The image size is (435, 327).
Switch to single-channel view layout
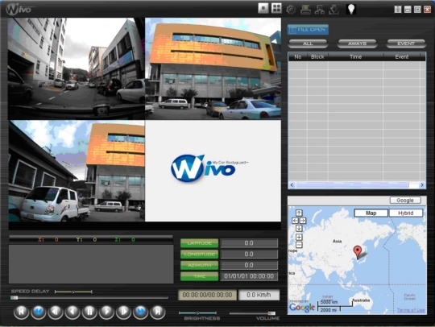(263, 9)
